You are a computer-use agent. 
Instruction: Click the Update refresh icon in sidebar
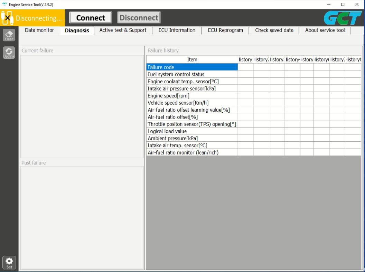(x=9, y=52)
